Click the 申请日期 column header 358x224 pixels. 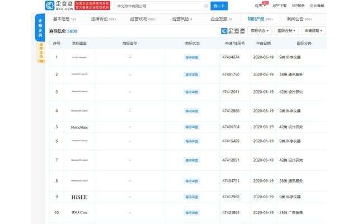[x=263, y=43]
